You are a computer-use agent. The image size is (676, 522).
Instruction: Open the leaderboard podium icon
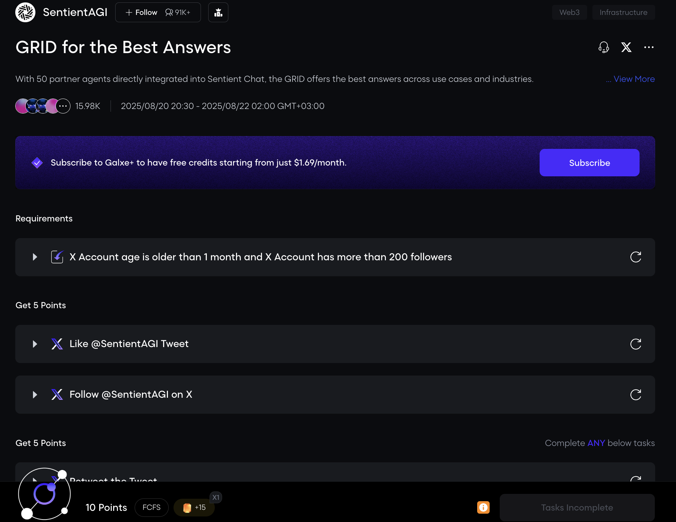(x=218, y=12)
